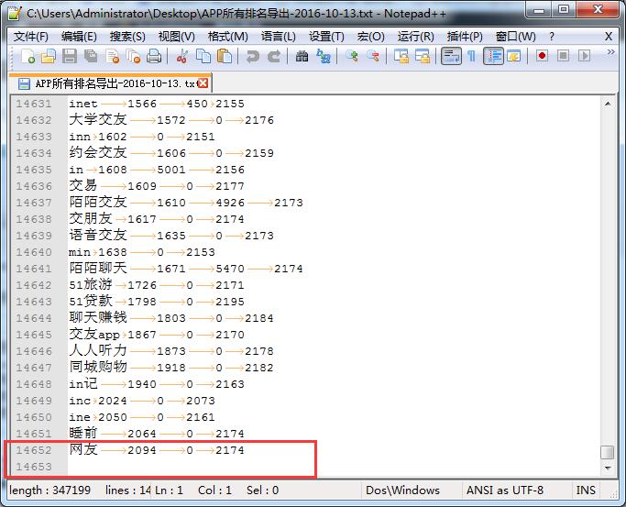Click the text inet on line 14631
The width and height of the screenshot is (626, 507).
pos(83,104)
